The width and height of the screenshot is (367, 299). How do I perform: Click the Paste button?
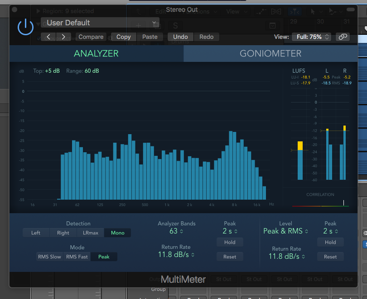coord(150,37)
